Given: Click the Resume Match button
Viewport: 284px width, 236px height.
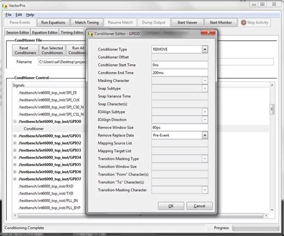Looking at the screenshot, I should (x=120, y=23).
